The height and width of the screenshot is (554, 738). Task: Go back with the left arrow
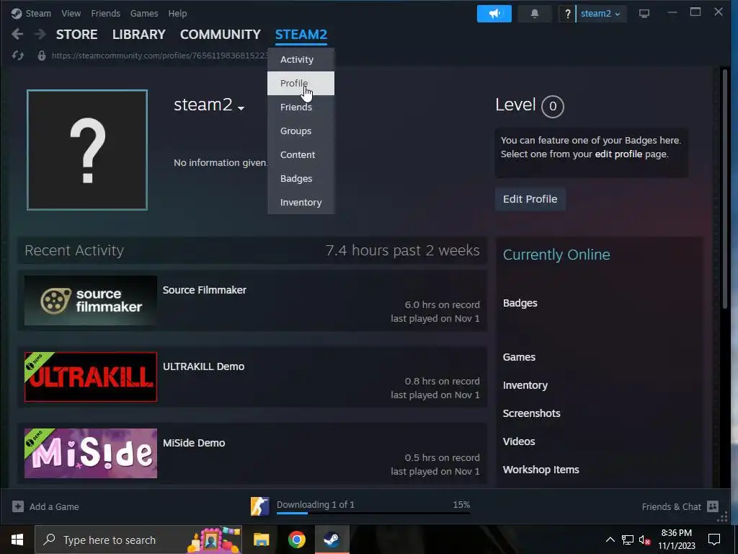[17, 34]
